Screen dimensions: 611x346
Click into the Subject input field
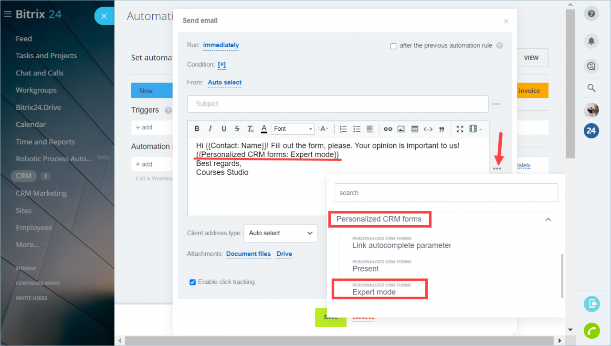coord(337,104)
